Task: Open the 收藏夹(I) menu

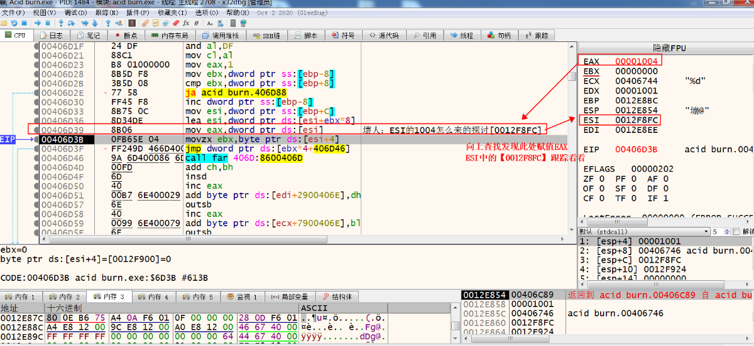Action: (x=172, y=13)
